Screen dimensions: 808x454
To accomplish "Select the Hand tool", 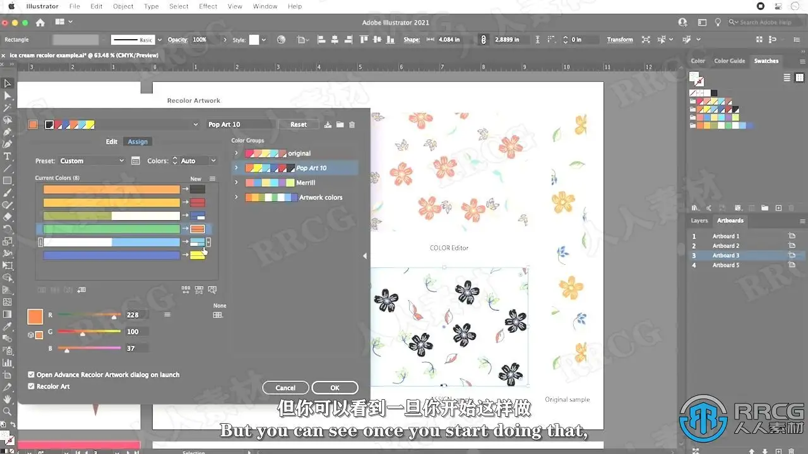I will click(x=8, y=399).
